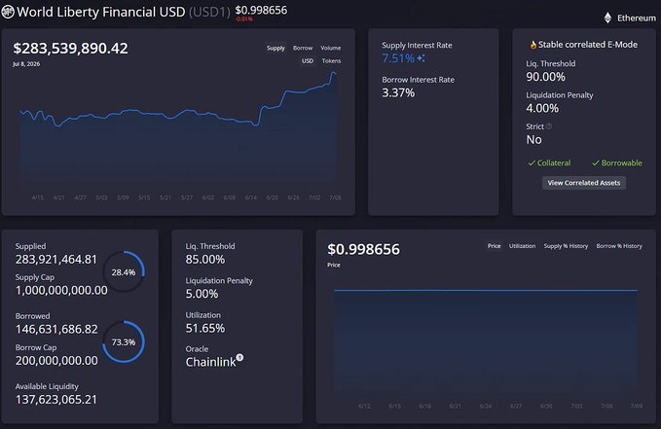Click the 6/21 axis label on price chart

coord(455,407)
